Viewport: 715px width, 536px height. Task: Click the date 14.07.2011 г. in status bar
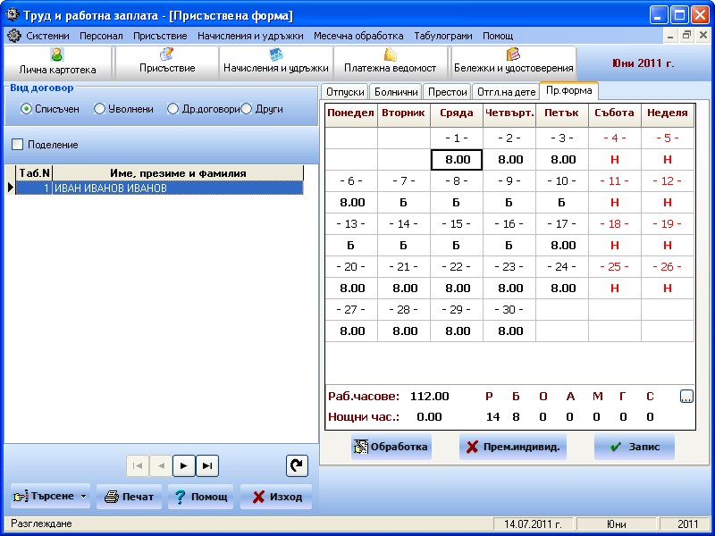tap(534, 524)
